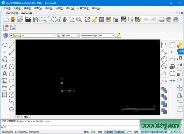The height and width of the screenshot is (134, 184).
Task: Click the layout tab scroll left arrow
Action: (18, 117)
